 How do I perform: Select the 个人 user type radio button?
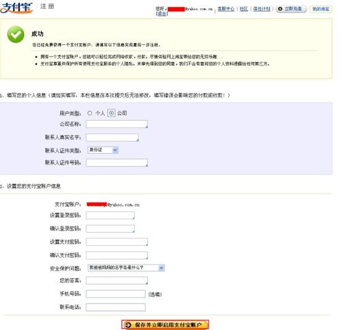90,113
